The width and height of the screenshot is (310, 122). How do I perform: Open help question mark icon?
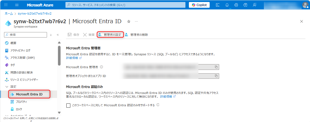pyautogui.click(x=245, y=5)
